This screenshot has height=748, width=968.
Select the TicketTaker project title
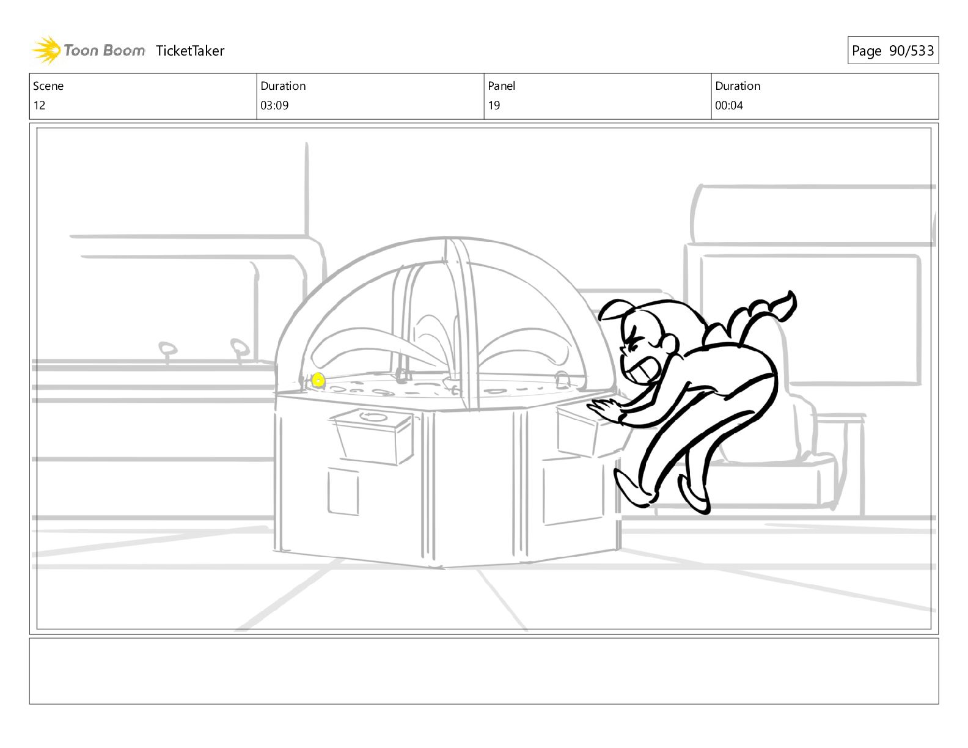[x=190, y=51]
